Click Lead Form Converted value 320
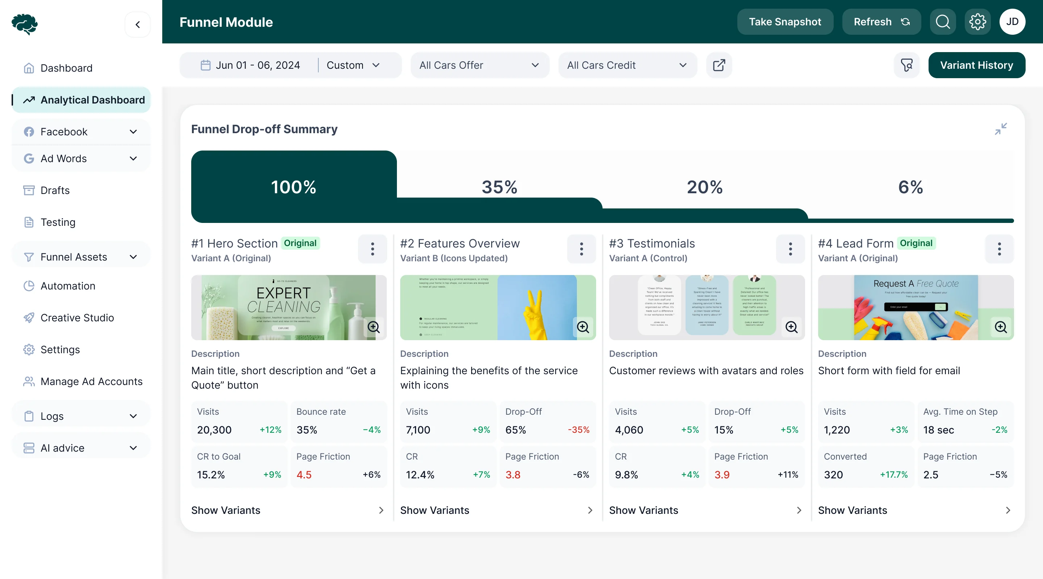1043x579 pixels. (833, 475)
